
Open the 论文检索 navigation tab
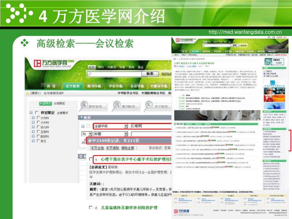73,86
